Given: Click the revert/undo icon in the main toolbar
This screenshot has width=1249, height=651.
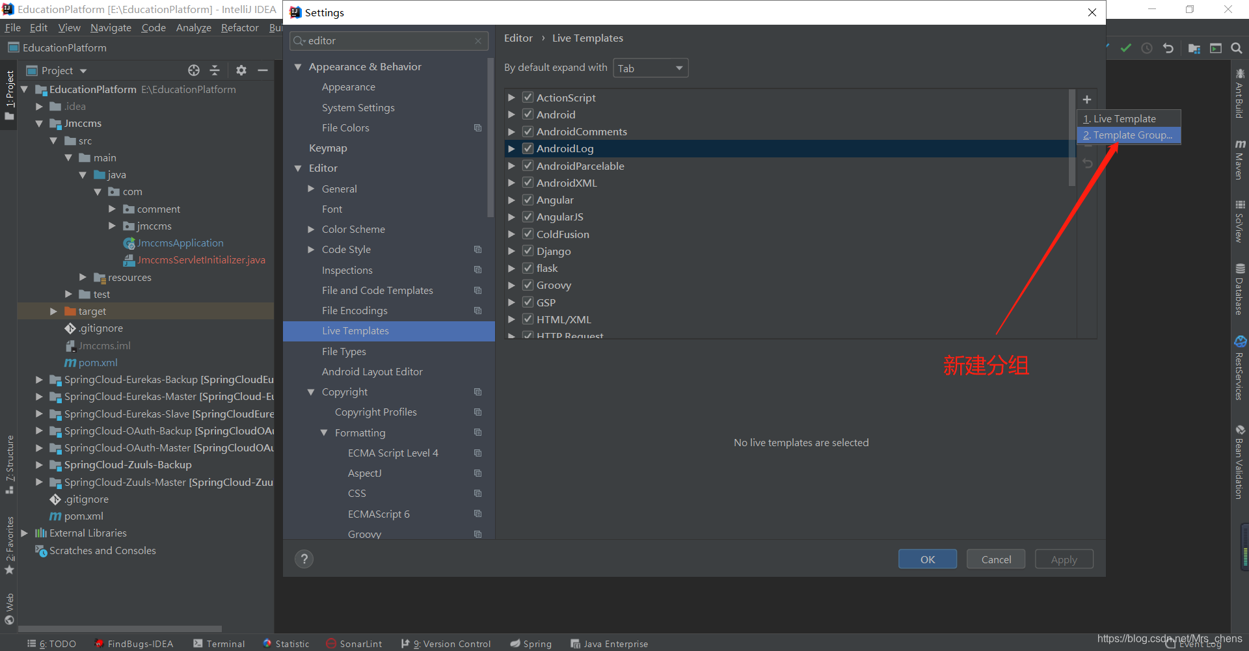Looking at the screenshot, I should click(x=1168, y=48).
